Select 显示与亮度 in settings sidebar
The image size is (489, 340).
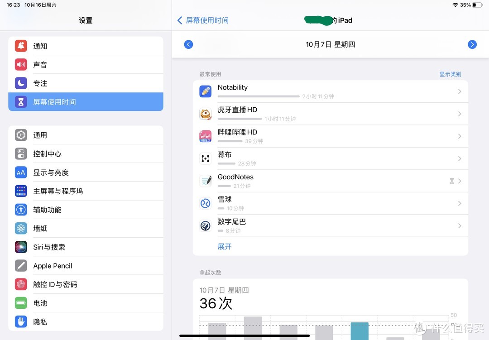(86, 172)
